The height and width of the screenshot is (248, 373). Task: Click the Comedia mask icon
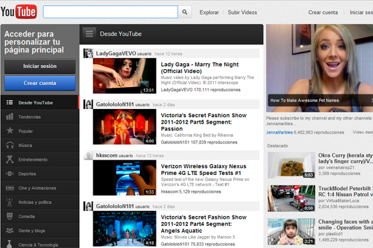[x=10, y=216]
